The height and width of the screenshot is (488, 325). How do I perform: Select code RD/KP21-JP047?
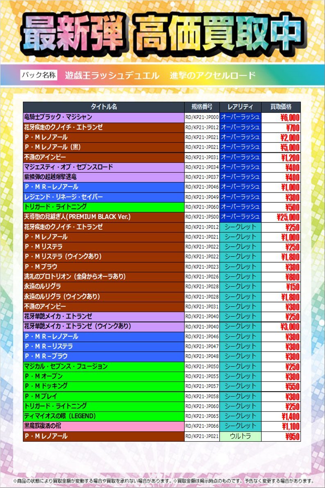(x=202, y=346)
